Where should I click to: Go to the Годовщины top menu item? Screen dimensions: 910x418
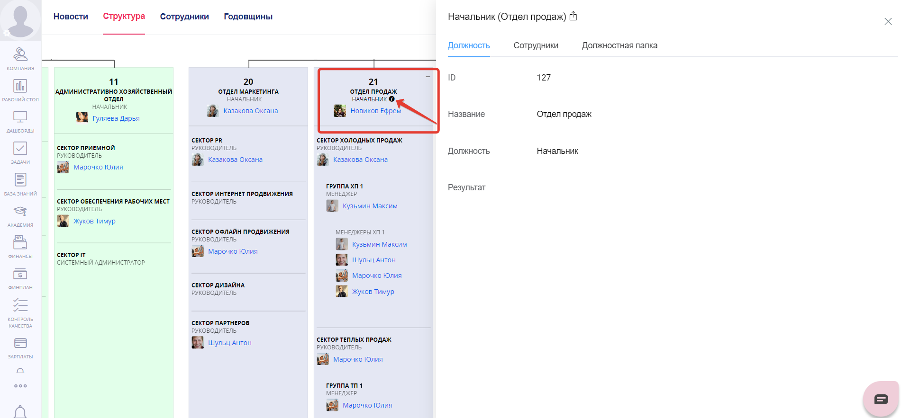pos(248,17)
